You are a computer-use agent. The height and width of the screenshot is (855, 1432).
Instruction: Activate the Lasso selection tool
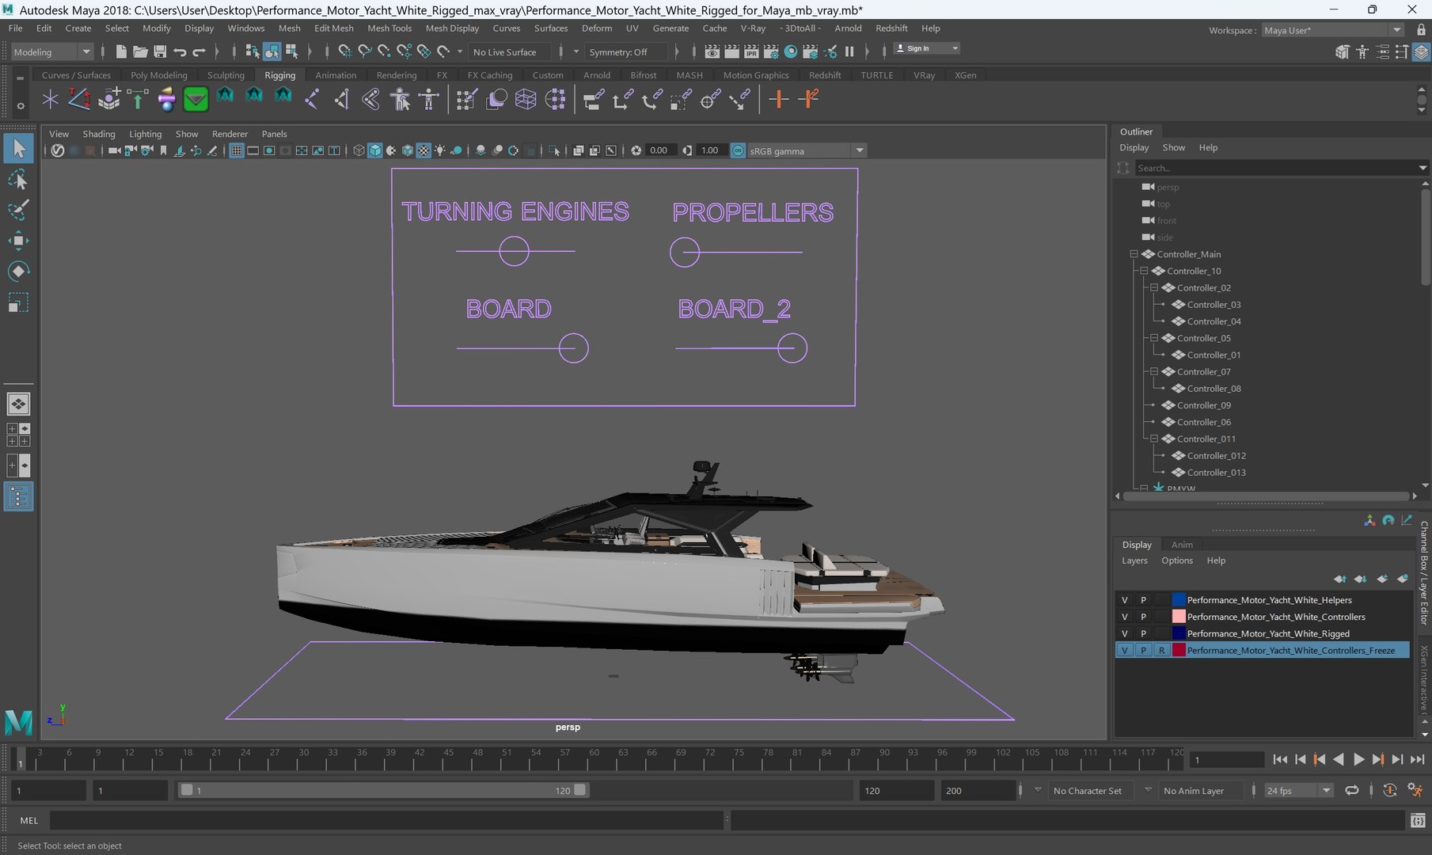18,180
